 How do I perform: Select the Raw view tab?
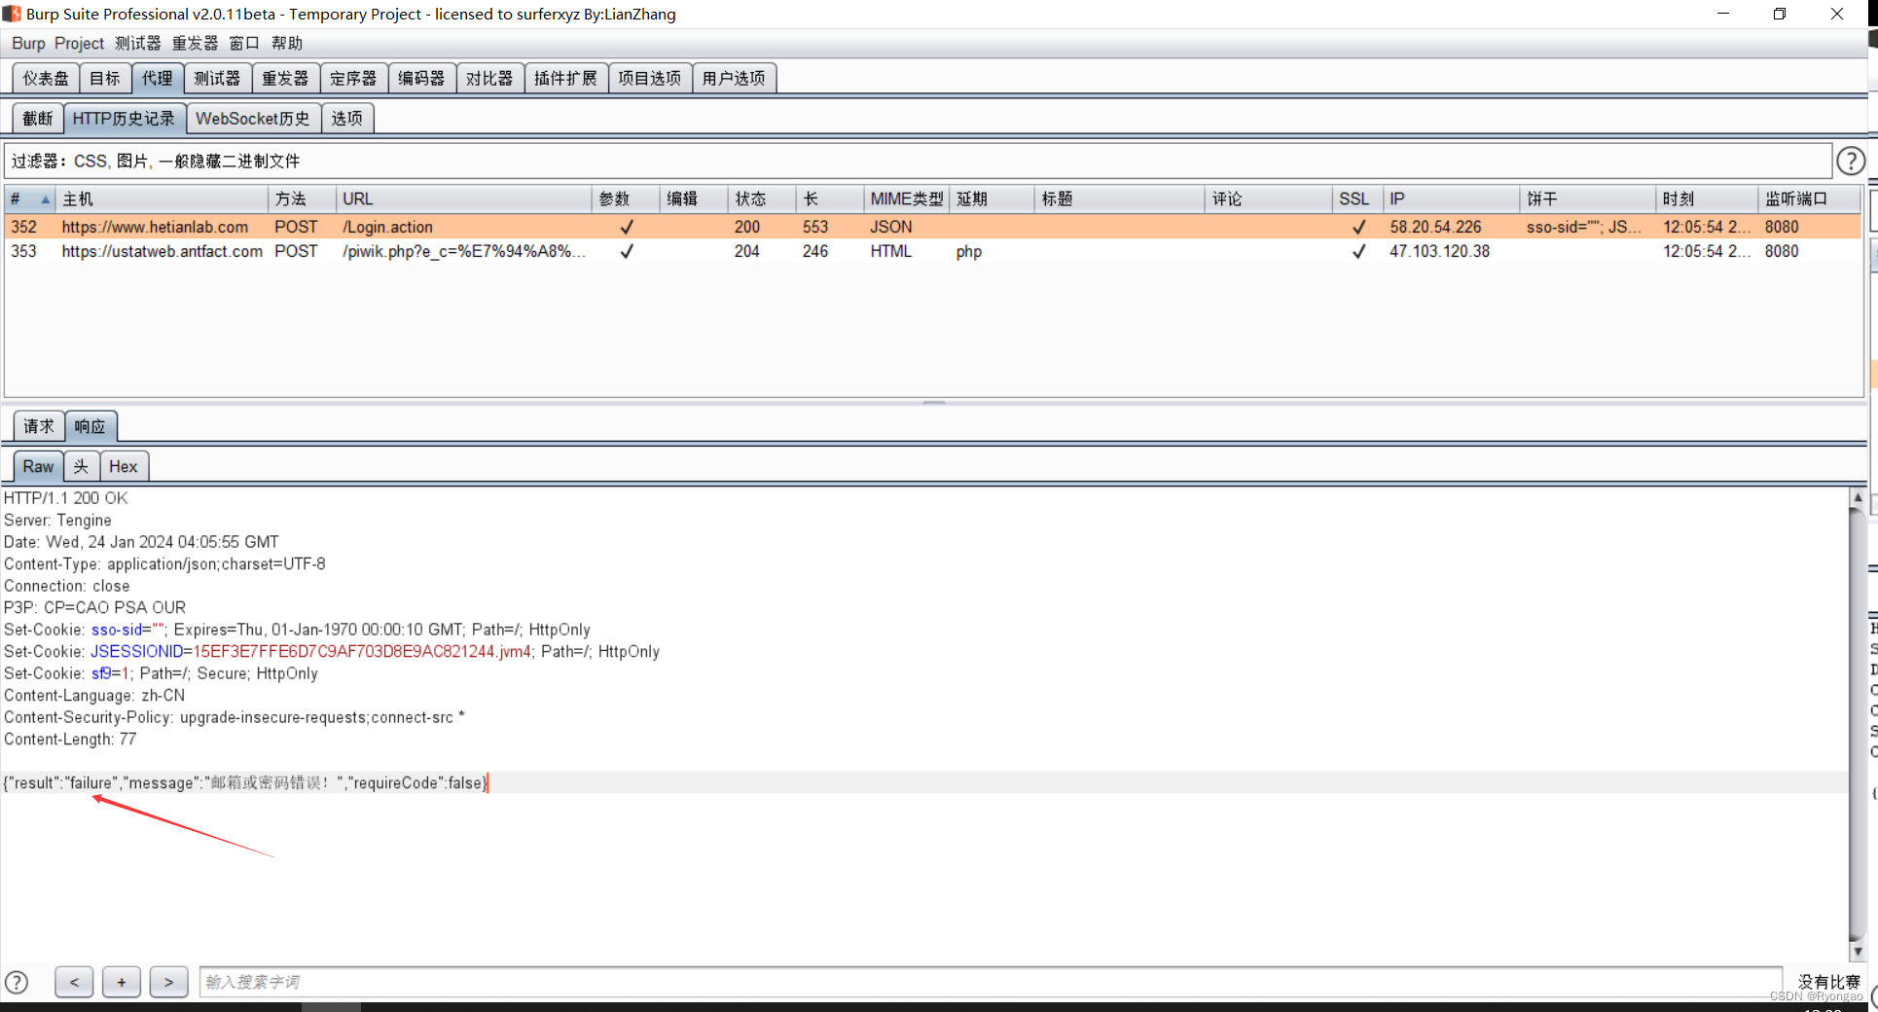[x=38, y=466]
